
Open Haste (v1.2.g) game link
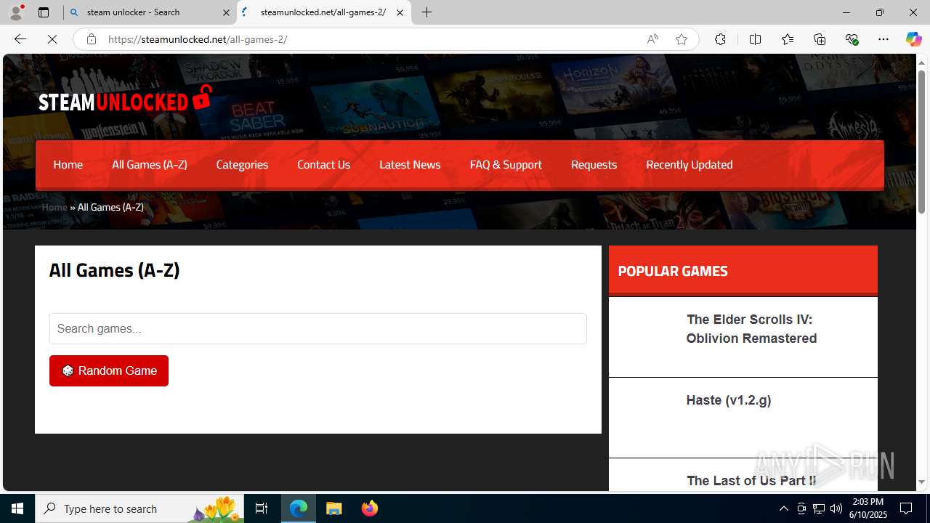pos(729,400)
